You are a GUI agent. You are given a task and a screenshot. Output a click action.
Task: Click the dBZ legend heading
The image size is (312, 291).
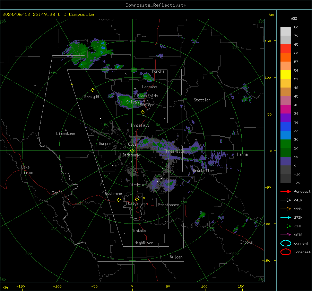294,19
